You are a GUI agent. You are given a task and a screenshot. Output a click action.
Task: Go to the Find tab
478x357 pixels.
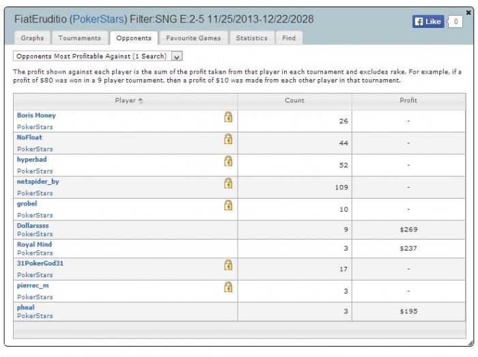pos(289,38)
